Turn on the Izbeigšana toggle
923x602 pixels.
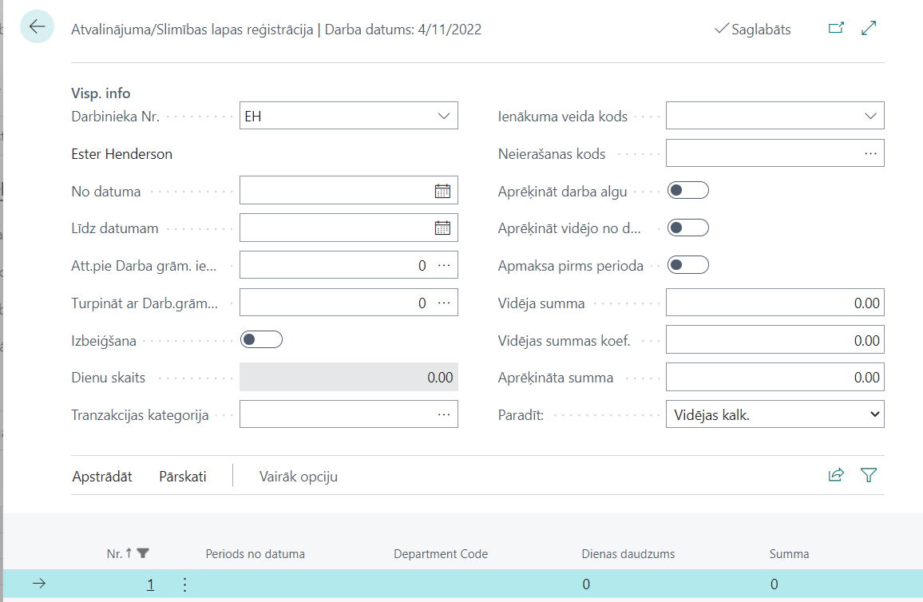(x=261, y=340)
